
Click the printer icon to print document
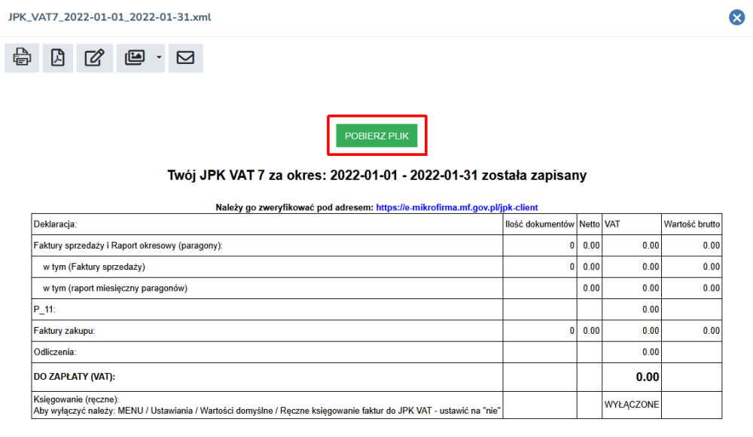pos(22,58)
